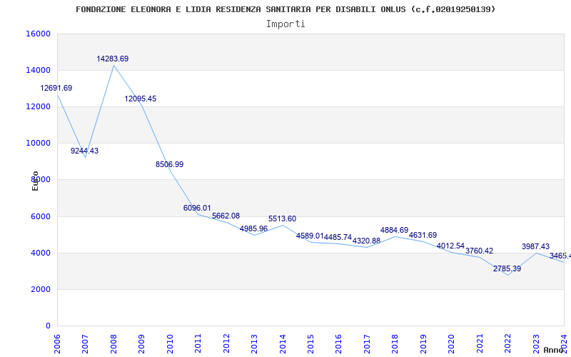Click y-axis value 0
571x357 pixels.
click(48, 326)
